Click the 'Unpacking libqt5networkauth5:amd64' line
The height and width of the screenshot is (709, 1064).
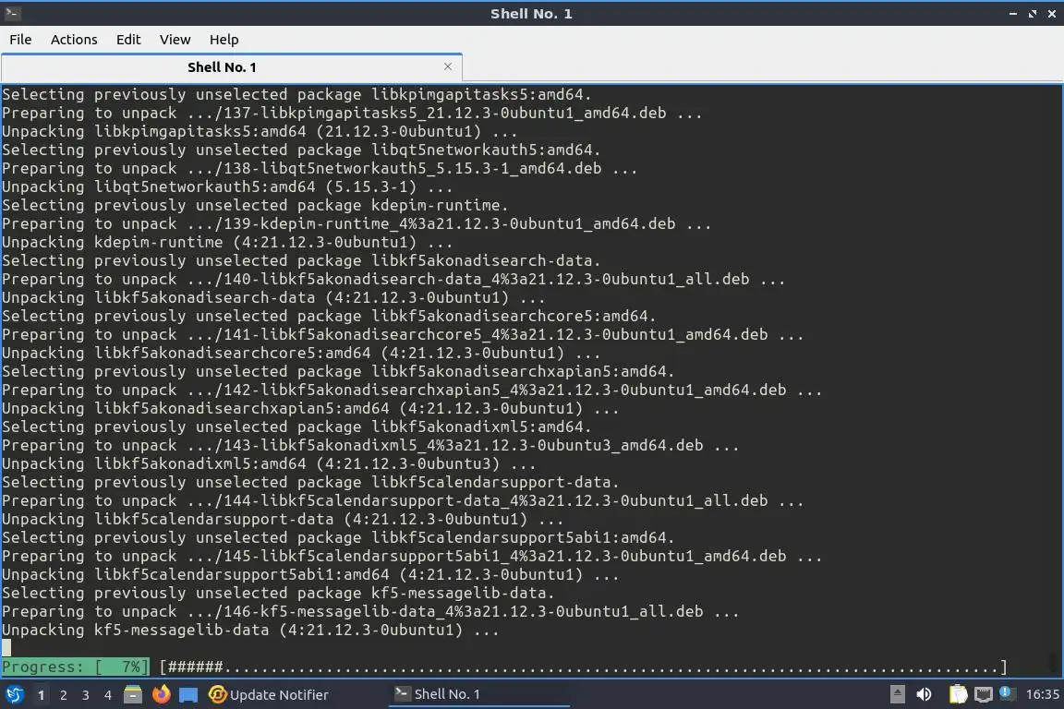point(227,186)
